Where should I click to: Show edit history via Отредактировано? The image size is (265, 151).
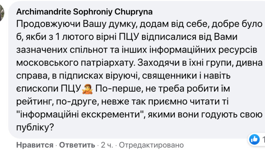coord(151,145)
